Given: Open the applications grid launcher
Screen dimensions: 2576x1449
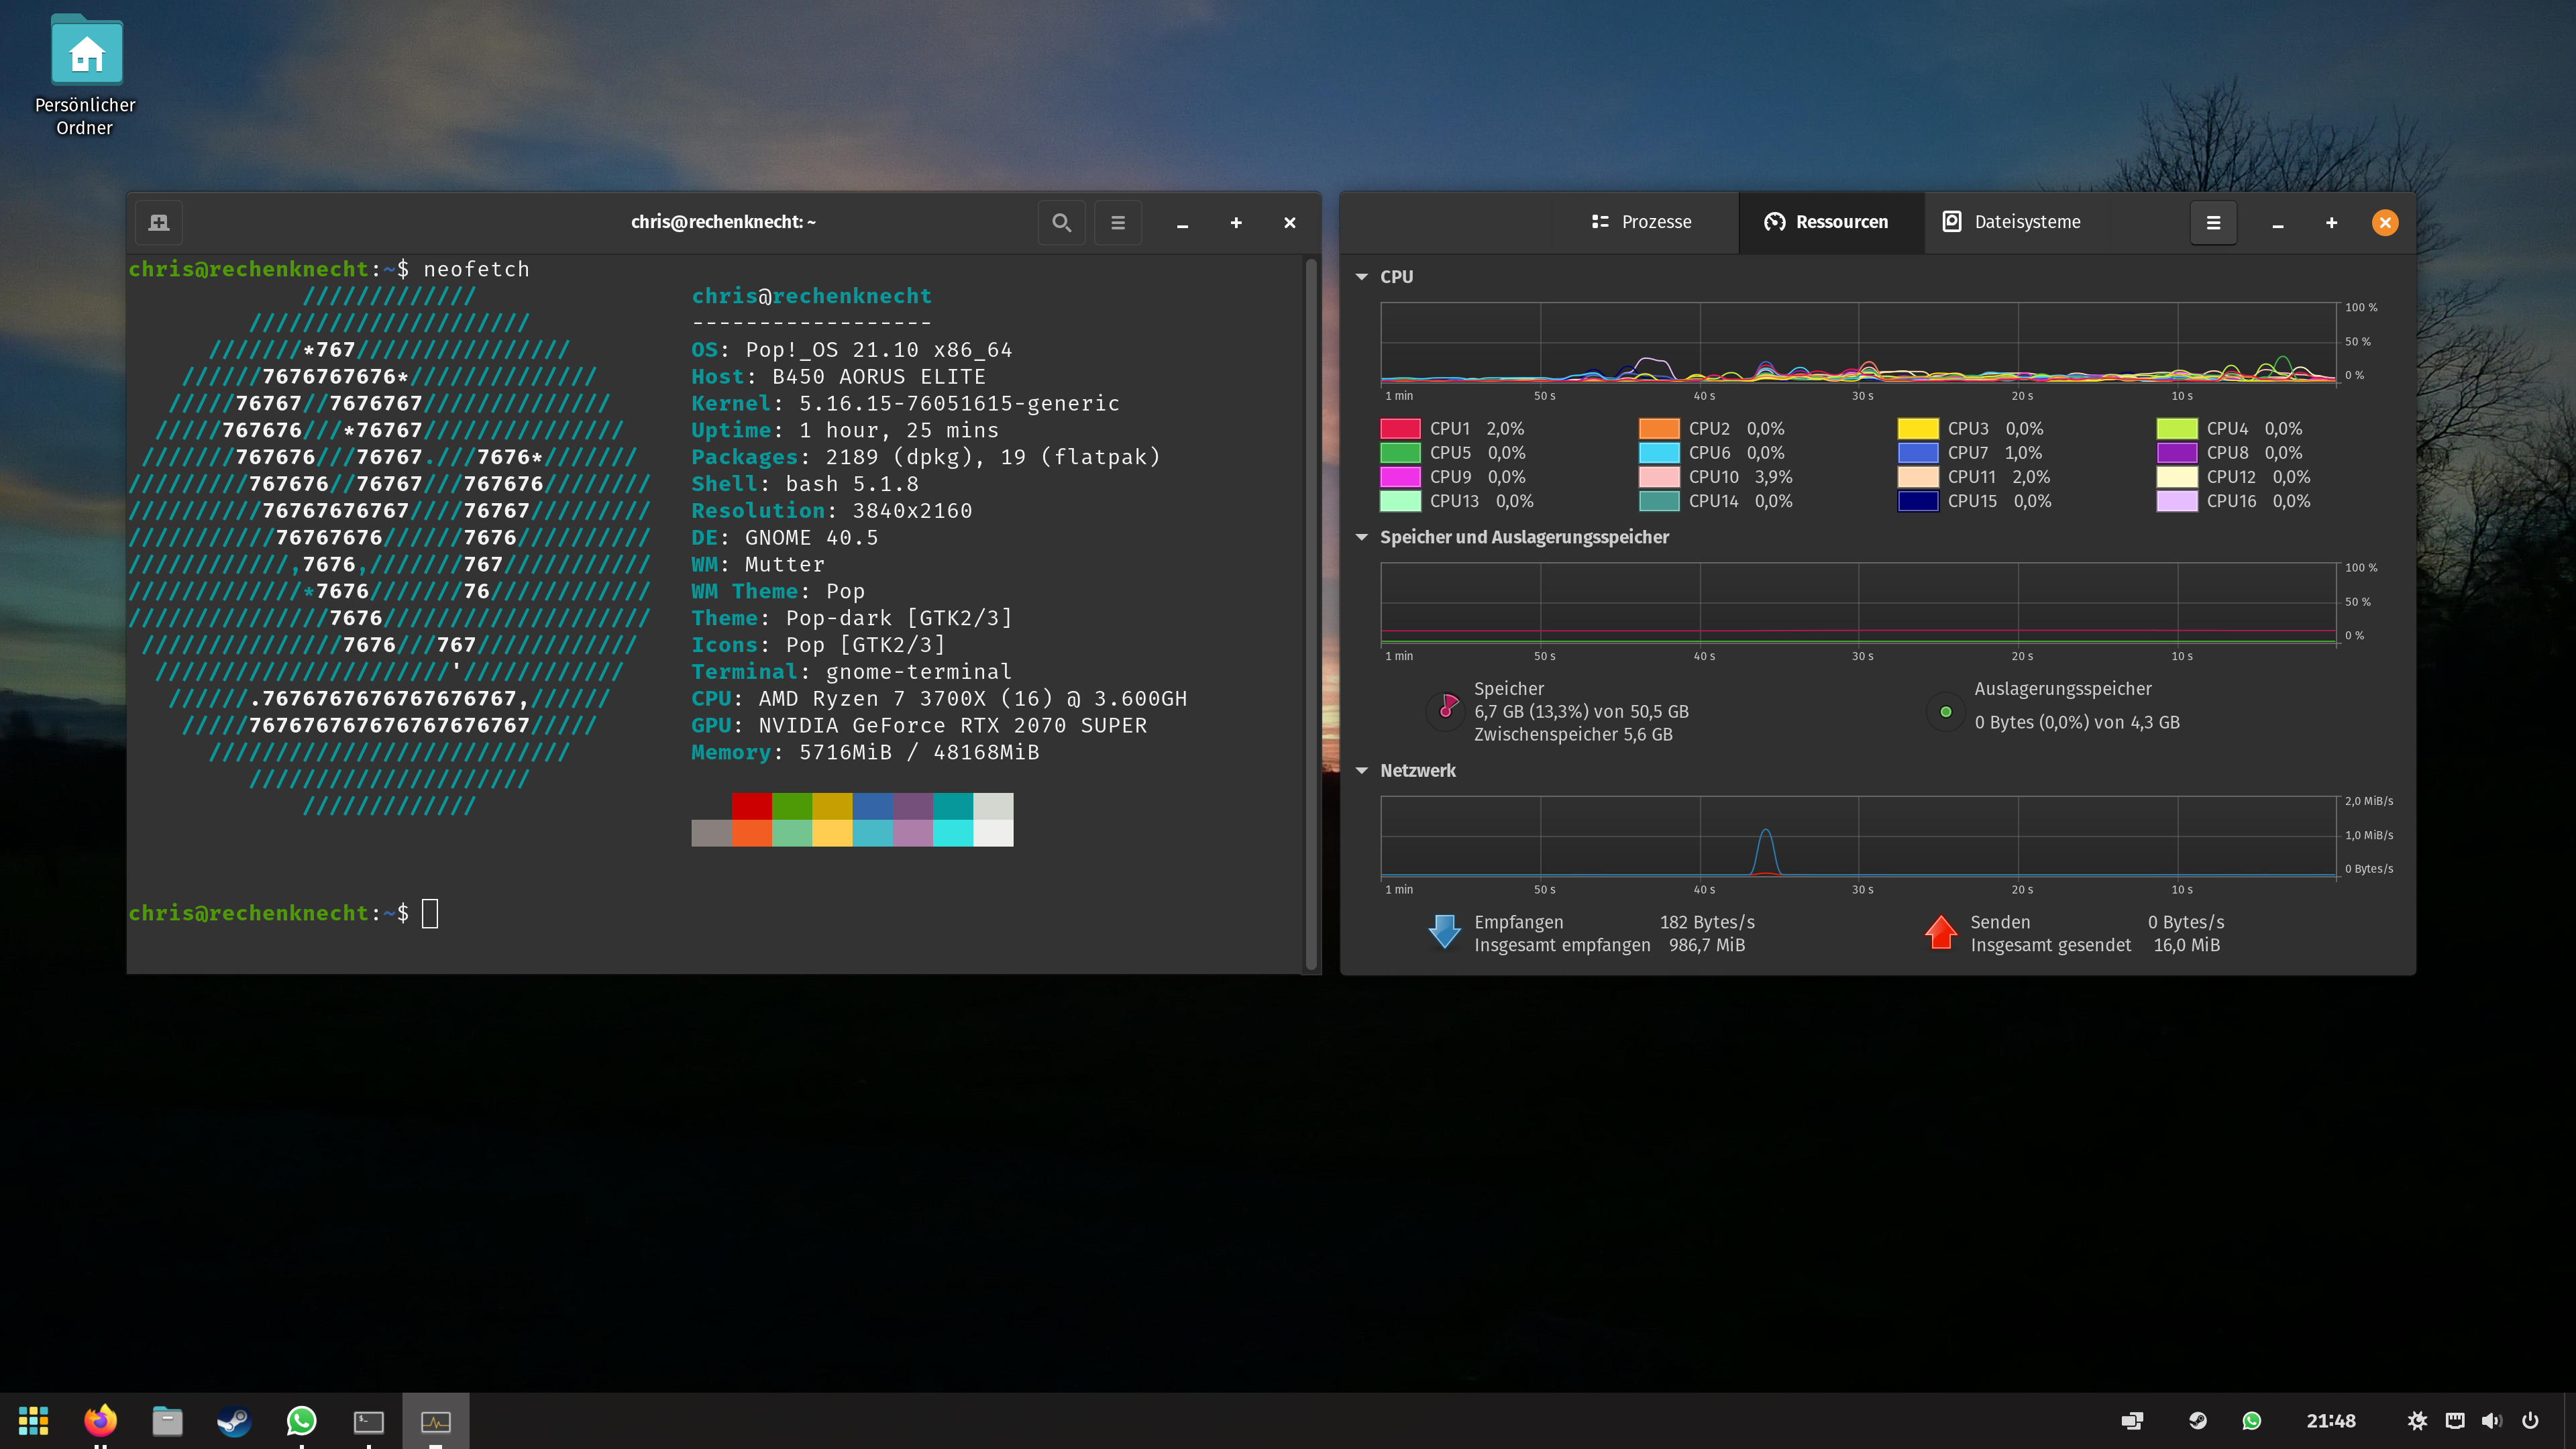Looking at the screenshot, I should tap(33, 1420).
